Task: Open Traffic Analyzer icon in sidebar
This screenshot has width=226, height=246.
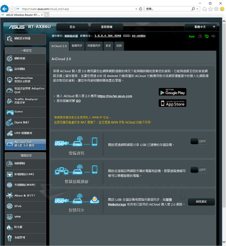Action: [10, 101]
